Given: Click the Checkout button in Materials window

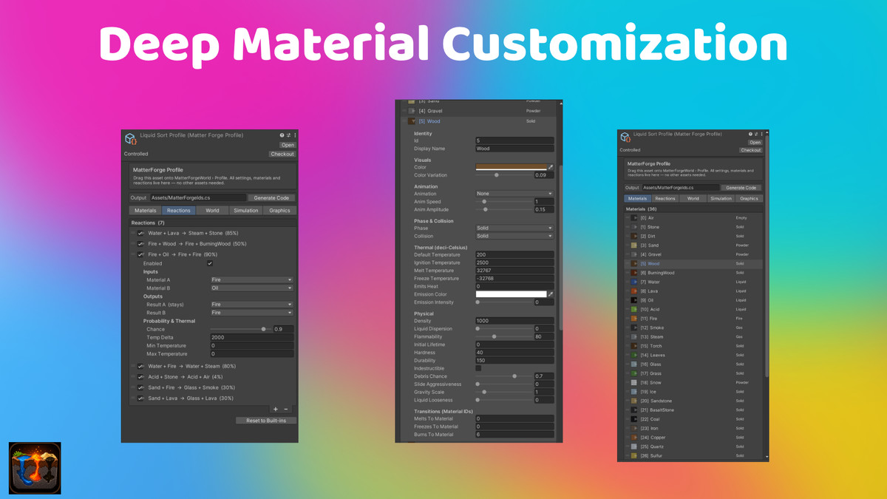Looking at the screenshot, I should tap(751, 150).
